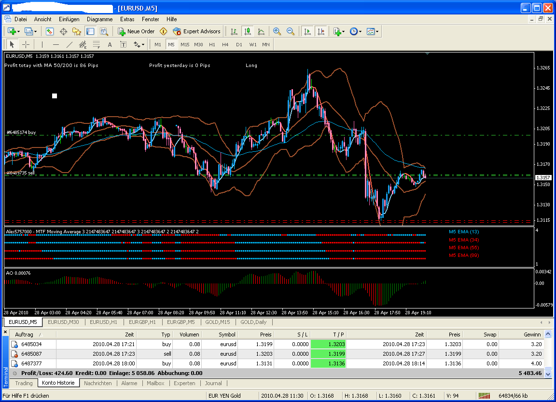This screenshot has height=402, width=556.
Task: Open the indicators list dropdown
Action: 339,31
